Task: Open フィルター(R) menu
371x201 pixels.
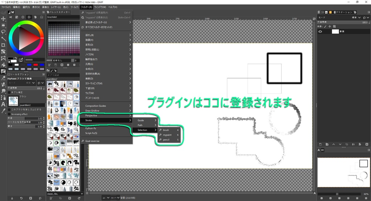Action: 86,7
